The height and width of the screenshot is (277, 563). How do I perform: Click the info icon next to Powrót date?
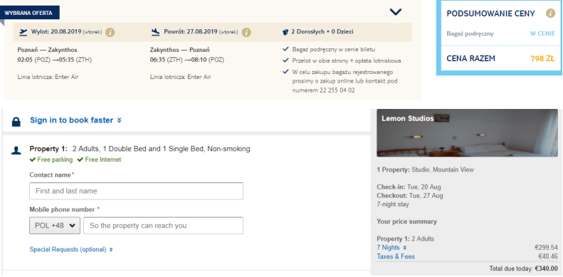[x=246, y=32]
